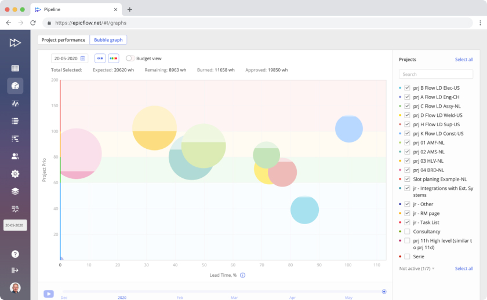Open the waveform graph icon in the sidebar
Screen dimensions: 487x300
[x=15, y=104]
